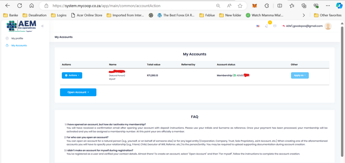This screenshot has width=345, height=163.
Task: Launch Copilot from the browser toolbar
Action: tap(339, 6)
